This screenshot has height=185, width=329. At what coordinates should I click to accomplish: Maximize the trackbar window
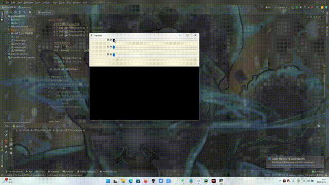pos(187,35)
